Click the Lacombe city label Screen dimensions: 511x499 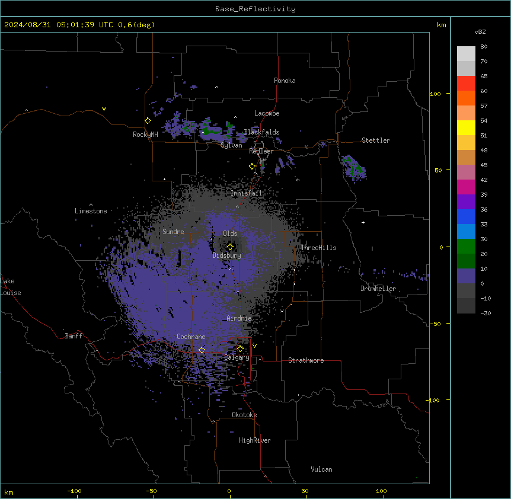[267, 113]
